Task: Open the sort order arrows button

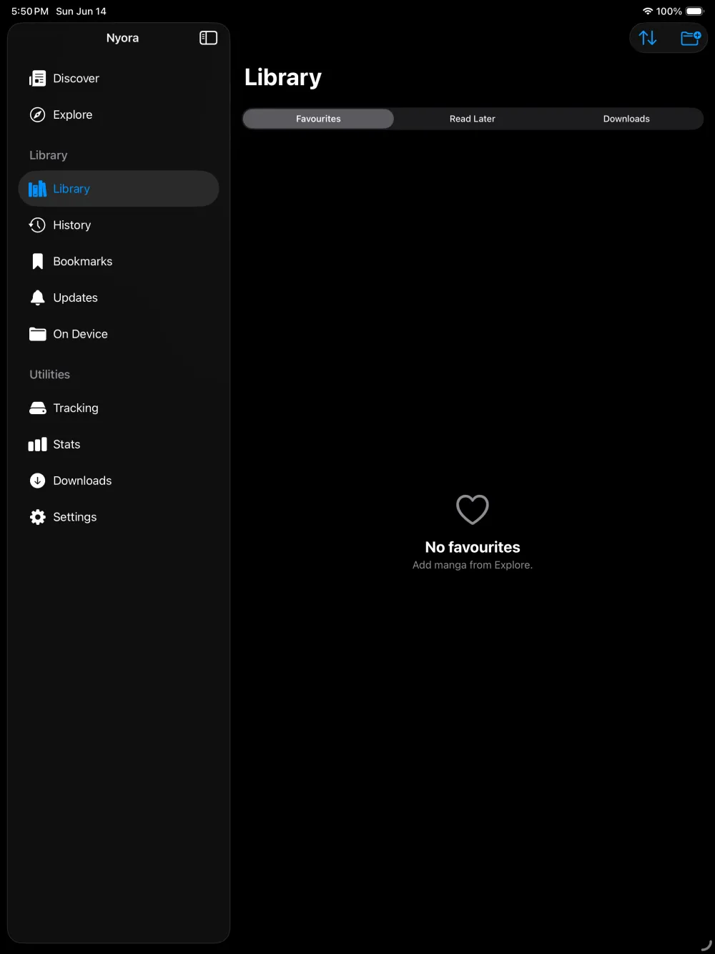Action: coord(648,38)
